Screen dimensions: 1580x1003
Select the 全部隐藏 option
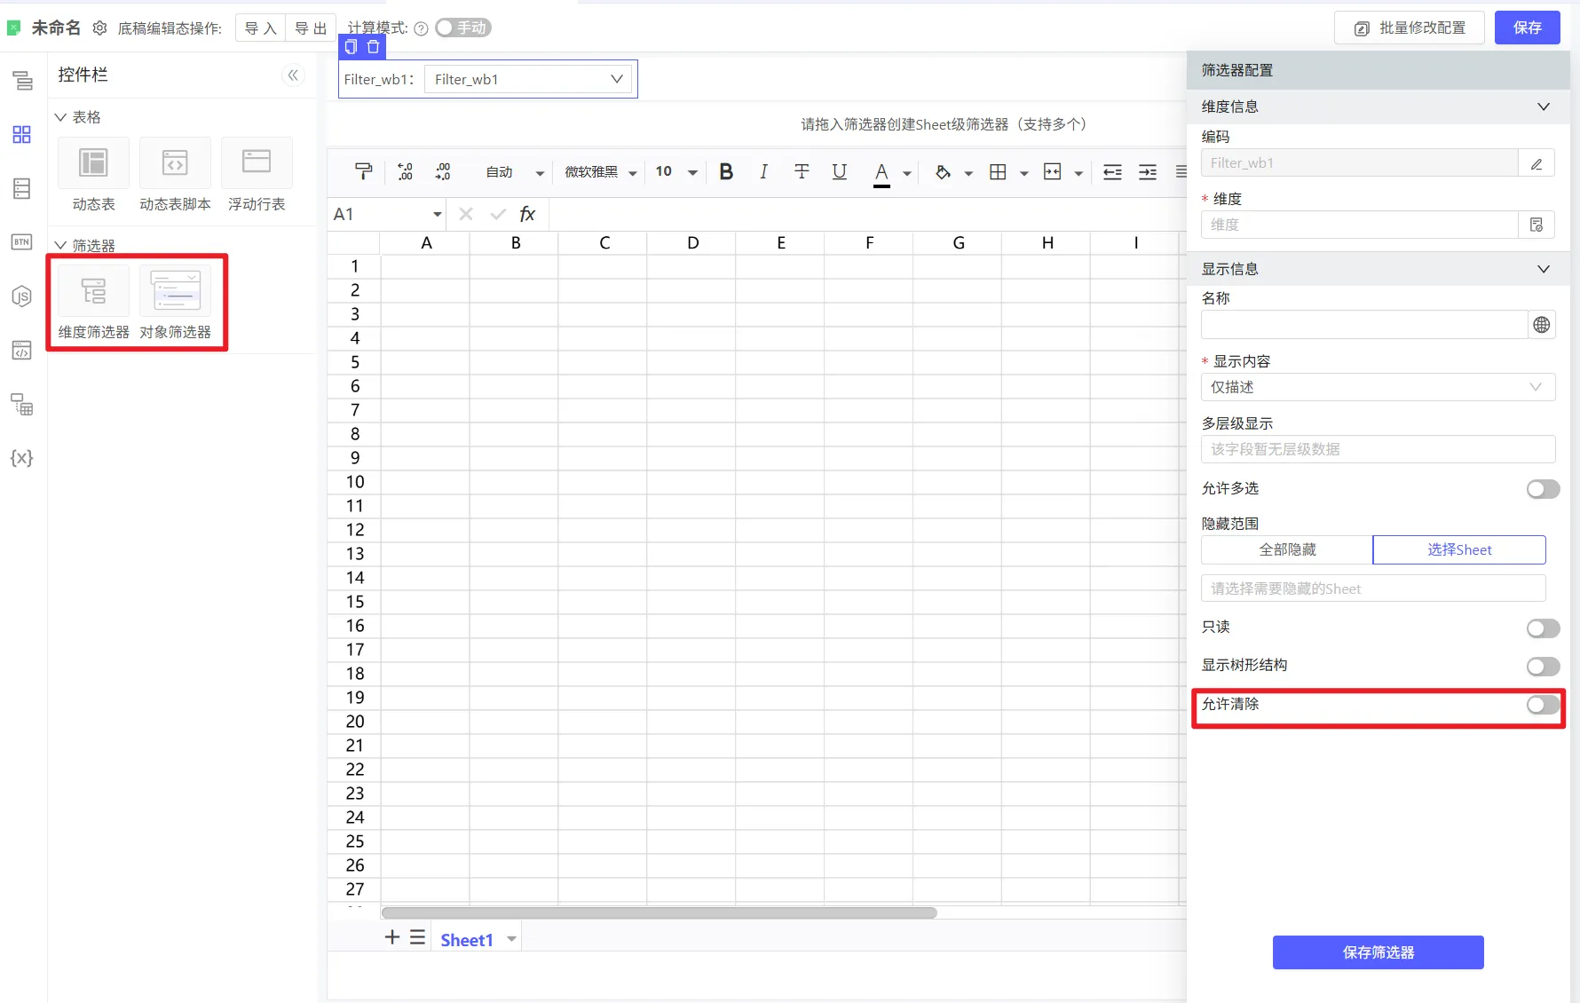coord(1287,549)
